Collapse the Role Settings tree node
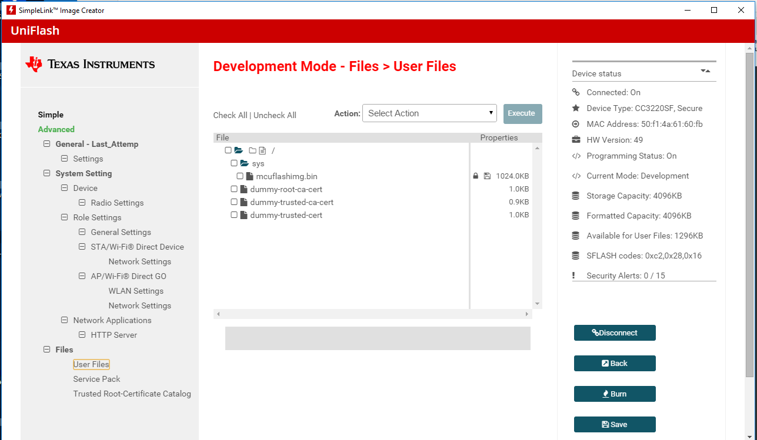 pyautogui.click(x=65, y=217)
